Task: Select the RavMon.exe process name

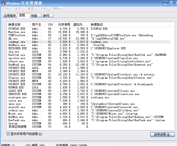Action: (16, 117)
